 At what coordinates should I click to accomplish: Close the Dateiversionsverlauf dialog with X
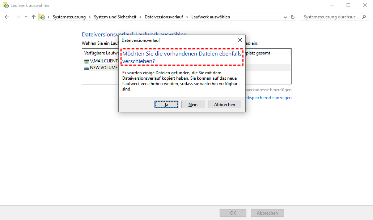240,40
